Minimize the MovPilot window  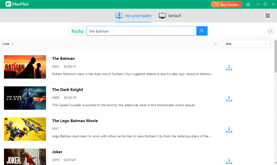coord(258,4)
